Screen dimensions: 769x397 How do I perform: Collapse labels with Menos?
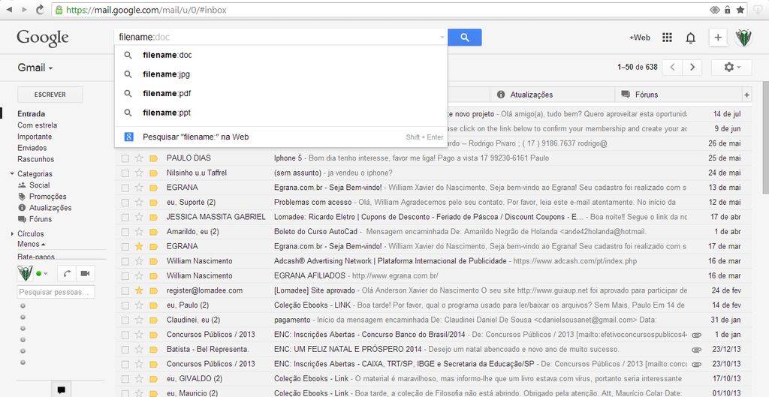pos(31,244)
